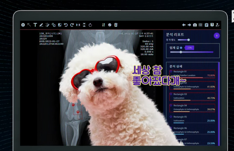Image resolution: width=234 pixels, height=151 pixels.
Task: Click the DOS:2022-01-27 text
Action: (x=50, y=41)
